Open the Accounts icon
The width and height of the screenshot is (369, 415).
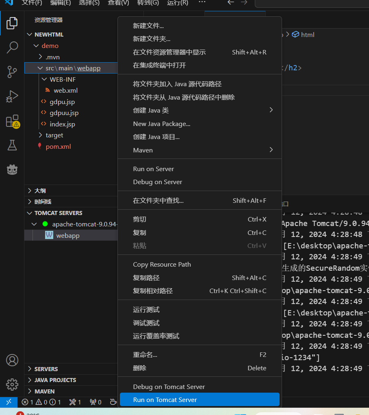[12, 360]
